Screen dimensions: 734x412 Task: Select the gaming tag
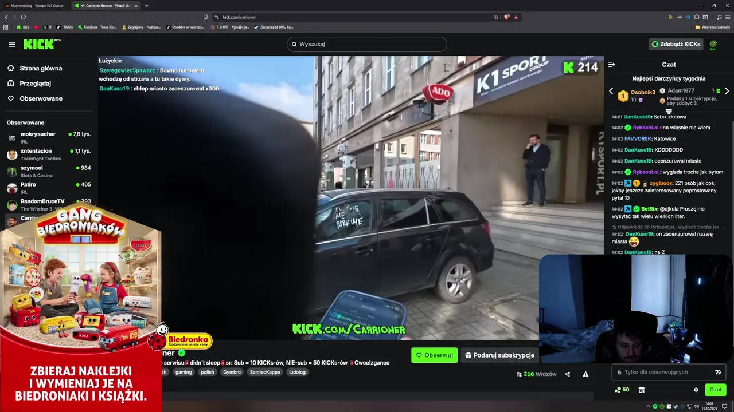(x=183, y=372)
